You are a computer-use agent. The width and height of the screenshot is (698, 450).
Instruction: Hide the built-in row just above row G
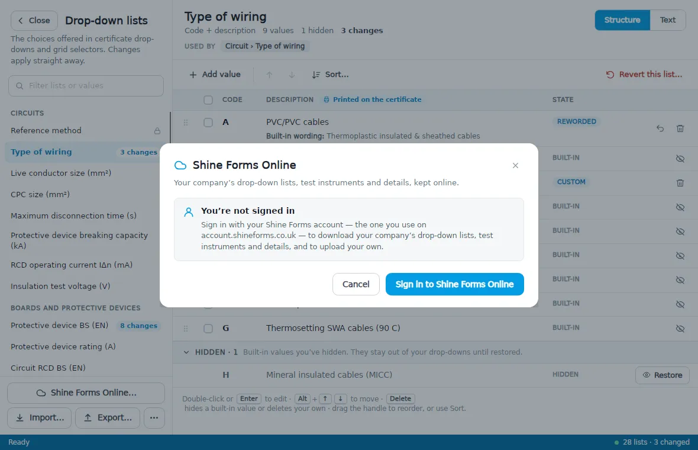[x=680, y=304]
